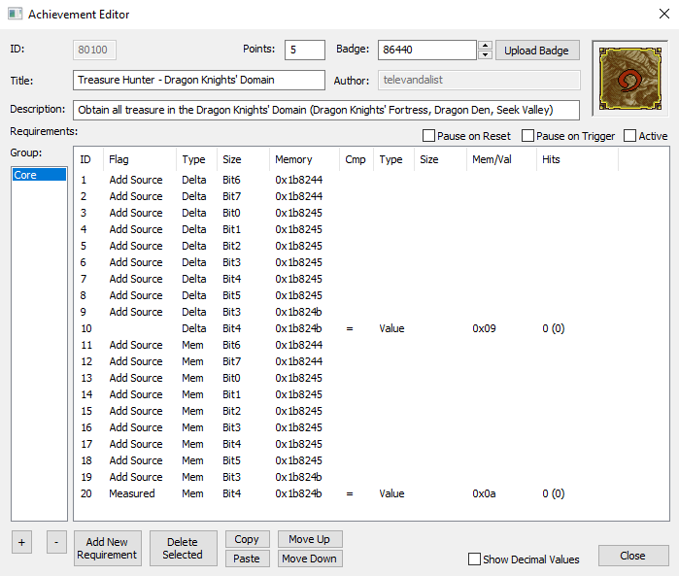This screenshot has width=679, height=576.
Task: Click Add New Requirement button
Action: 107,548
